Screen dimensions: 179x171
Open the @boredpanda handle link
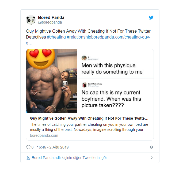(50, 22)
